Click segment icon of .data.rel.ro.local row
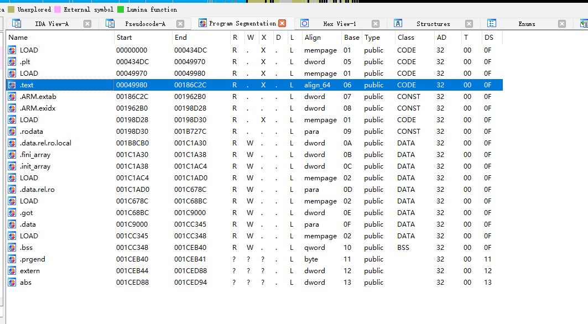 tap(12, 143)
